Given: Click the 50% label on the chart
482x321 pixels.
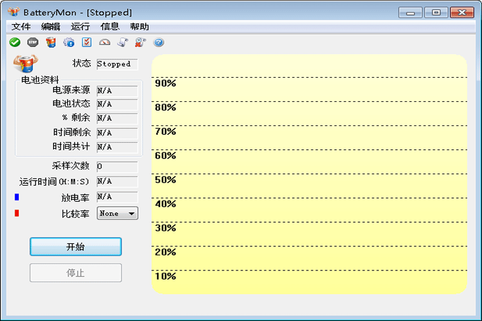Looking at the screenshot, I should [x=165, y=179].
